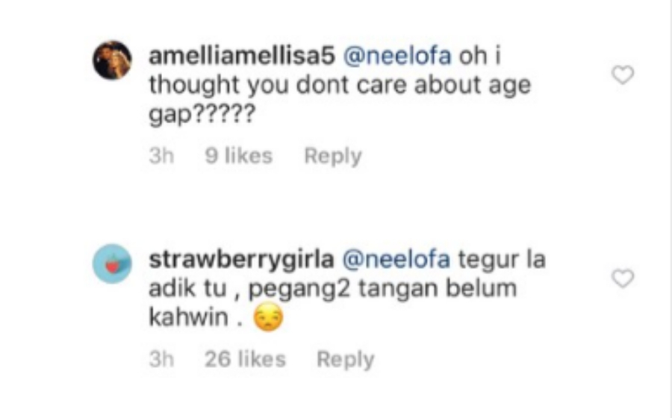
Task: Select the 'thought you dont care about age' line
Action: pos(340,86)
